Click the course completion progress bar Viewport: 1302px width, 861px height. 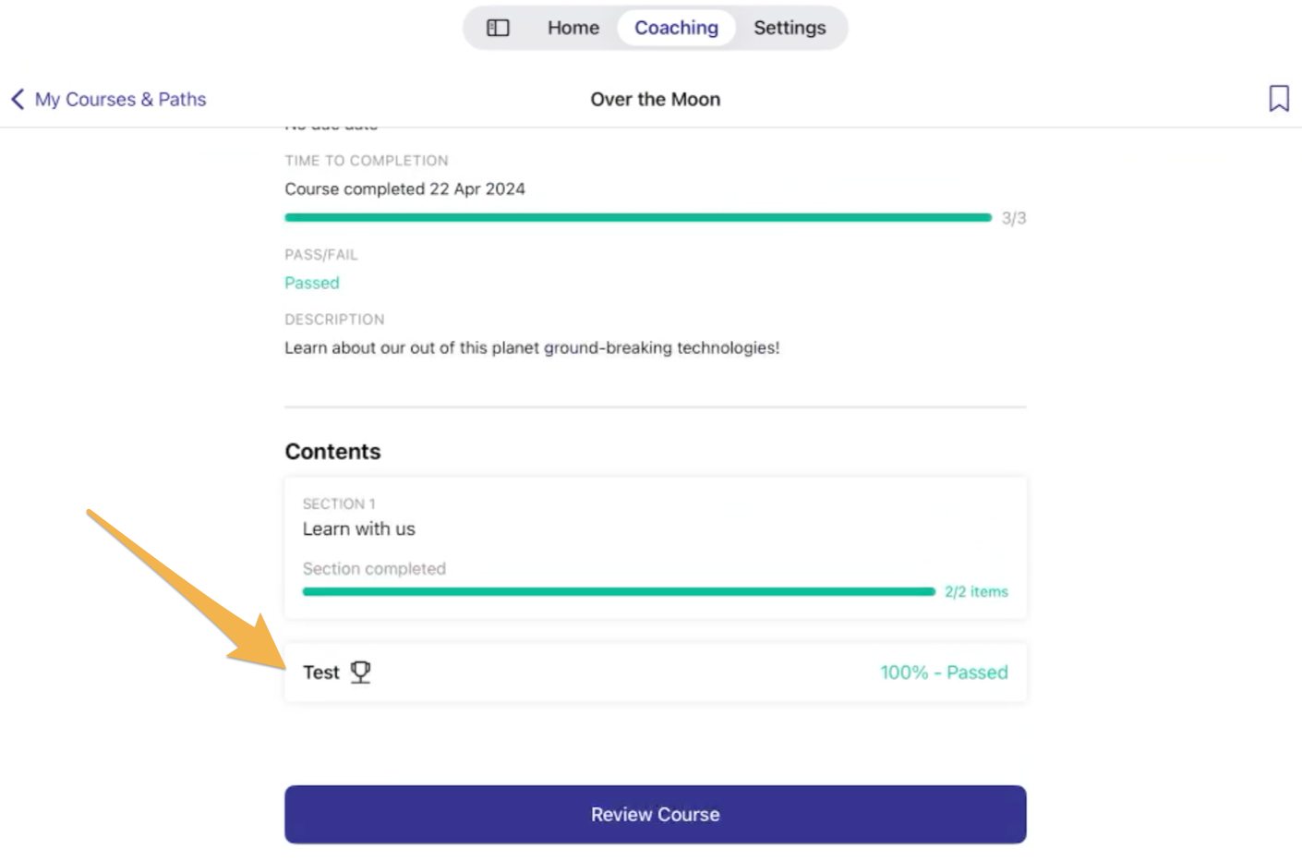(x=638, y=218)
